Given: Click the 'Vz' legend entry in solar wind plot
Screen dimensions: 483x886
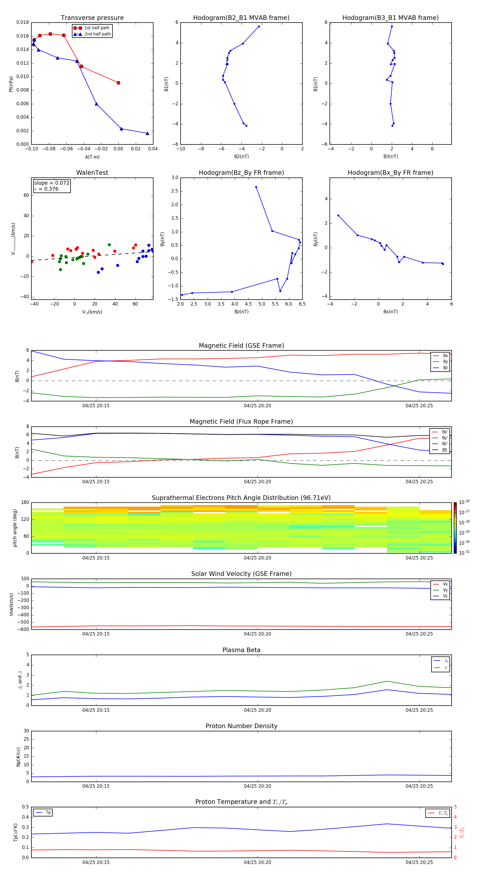Looking at the screenshot, I should point(440,596).
